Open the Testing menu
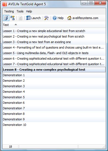 pyautogui.click(x=9, y=11)
